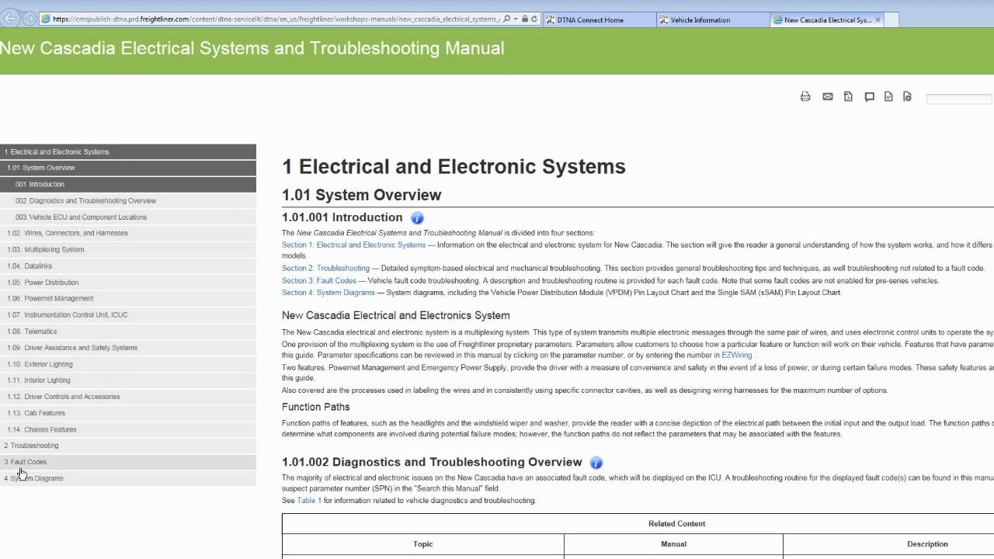Click the document with gear icon
This screenshot has width=994, height=559.
pos(907,97)
